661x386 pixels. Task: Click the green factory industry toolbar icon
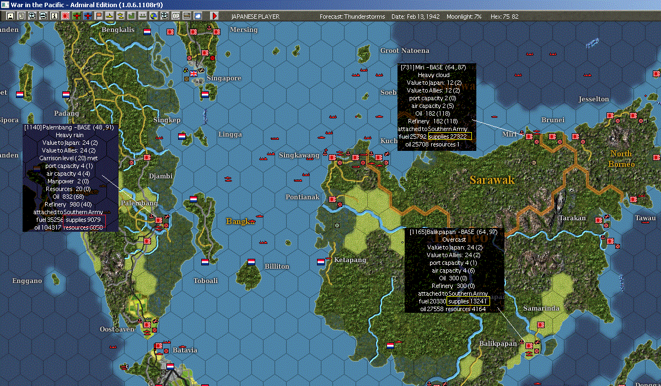click(132, 16)
